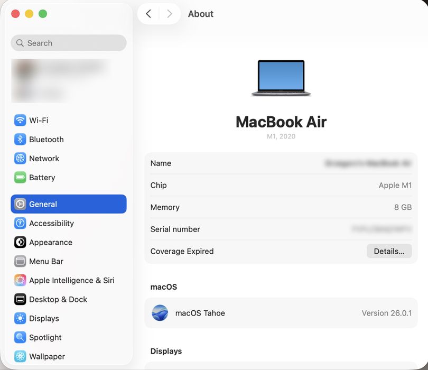Image resolution: width=428 pixels, height=370 pixels.
Task: Select the Displays sidebar label
Action: [44, 318]
